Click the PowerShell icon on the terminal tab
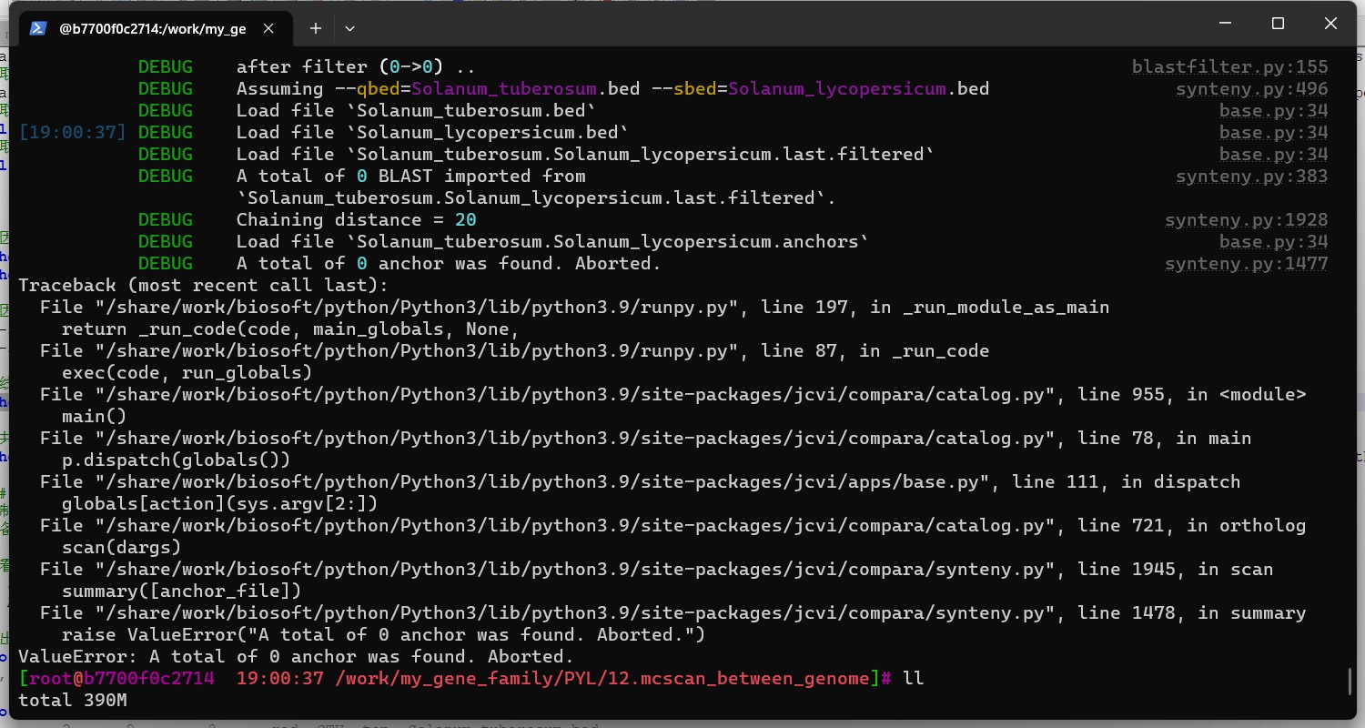Viewport: 1365px width, 728px height. point(38,28)
